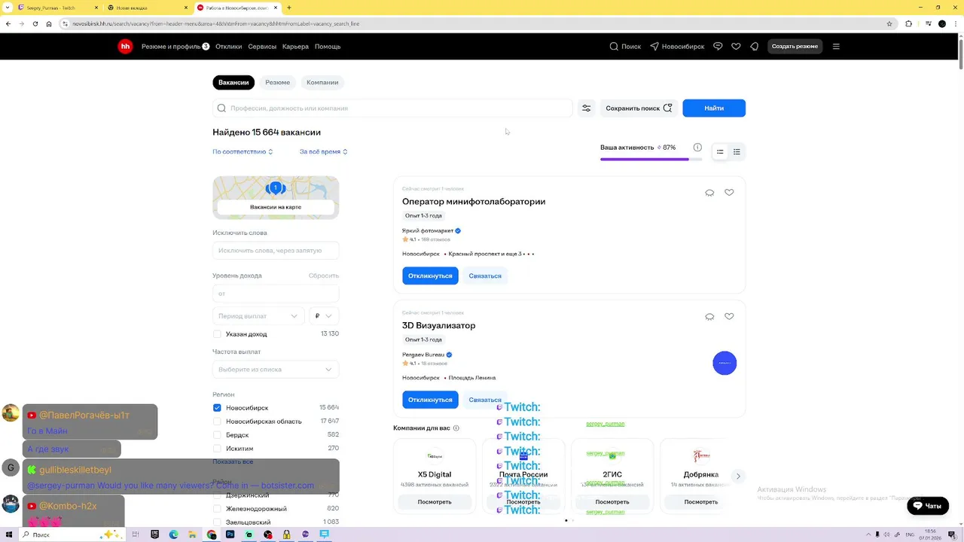Reload the browser page
This screenshot has height=542, width=964.
click(35, 23)
